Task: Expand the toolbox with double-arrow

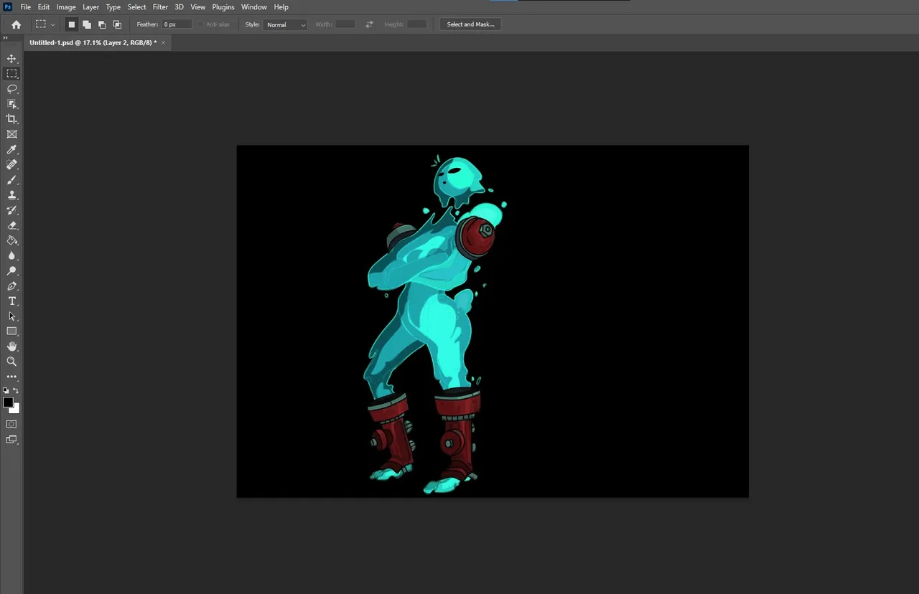Action: 6,38
